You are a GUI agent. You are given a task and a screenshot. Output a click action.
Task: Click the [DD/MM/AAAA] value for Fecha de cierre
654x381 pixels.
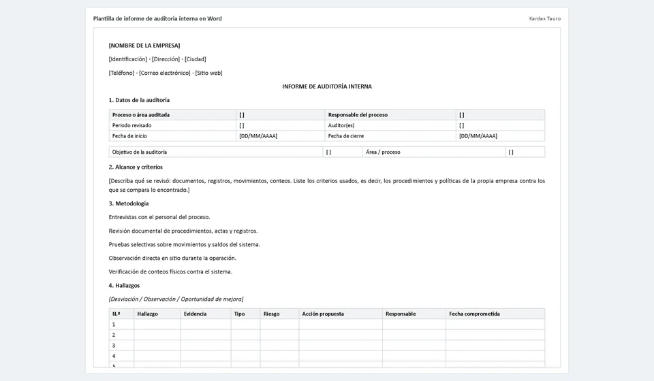pyautogui.click(x=478, y=136)
